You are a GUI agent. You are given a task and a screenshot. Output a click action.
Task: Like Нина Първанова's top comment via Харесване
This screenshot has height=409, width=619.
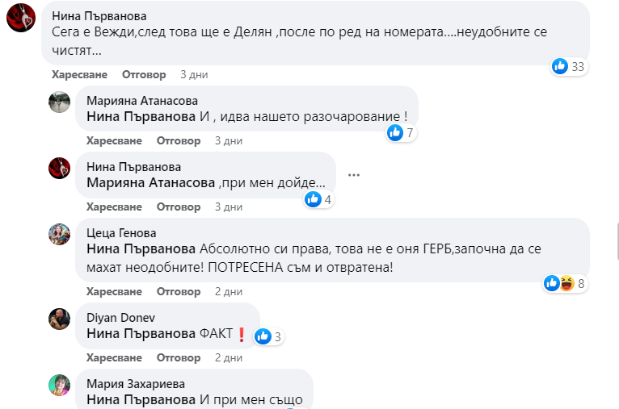point(79,74)
